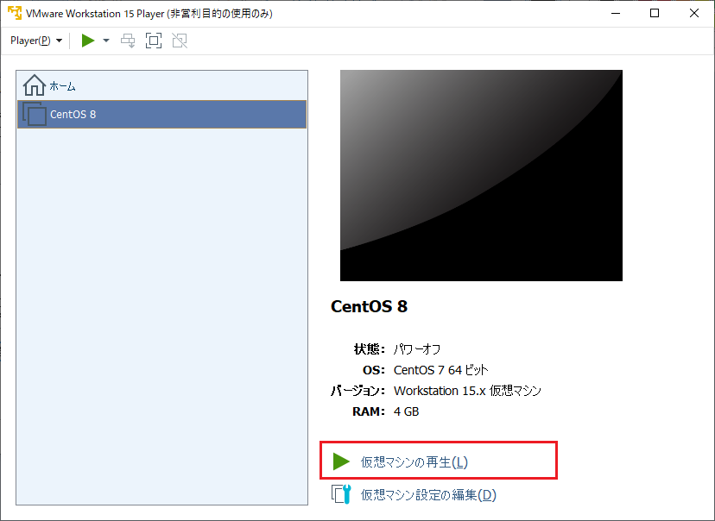Click the Send Ctrl+Alt+Del toolbar icon
715x521 pixels.
127,40
